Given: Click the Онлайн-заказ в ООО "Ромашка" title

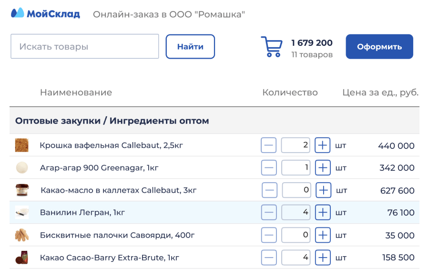Looking at the screenshot, I should pos(169,14).
